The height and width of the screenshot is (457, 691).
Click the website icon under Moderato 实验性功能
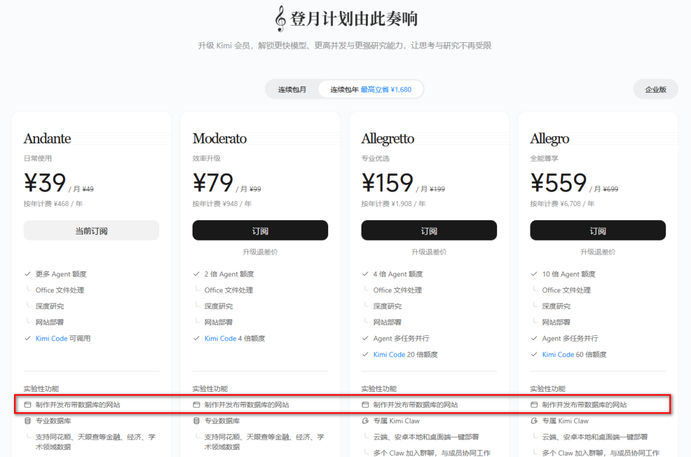pos(196,405)
